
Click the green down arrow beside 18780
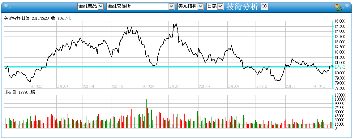[x=30, y=92]
